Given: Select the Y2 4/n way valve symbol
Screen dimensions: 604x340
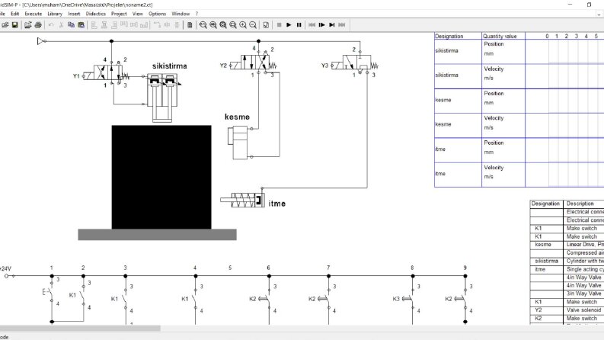Looking at the screenshot, I should [x=253, y=62].
